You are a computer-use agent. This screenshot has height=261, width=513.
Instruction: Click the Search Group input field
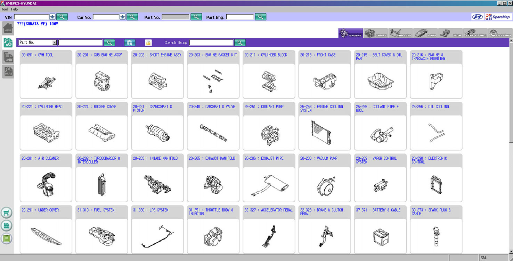211,43
